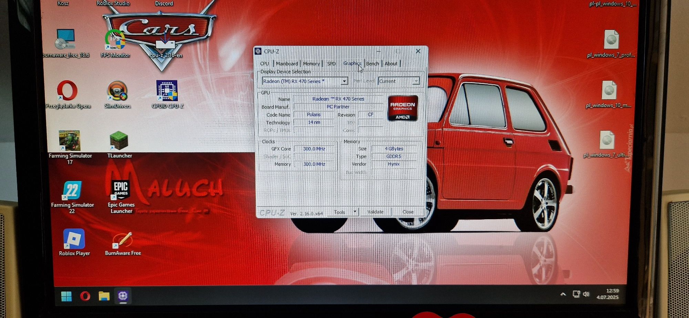The image size is (689, 318).
Task: Open the Discord desktop shortcut
Action: pyautogui.click(x=164, y=3)
